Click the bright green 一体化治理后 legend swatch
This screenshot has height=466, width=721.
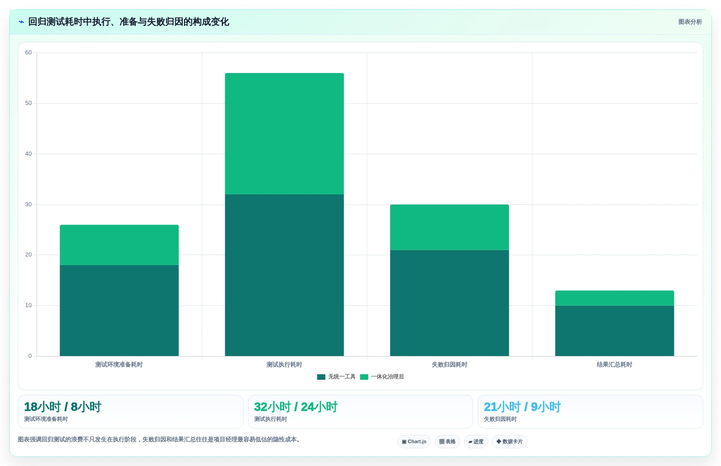pyautogui.click(x=364, y=377)
